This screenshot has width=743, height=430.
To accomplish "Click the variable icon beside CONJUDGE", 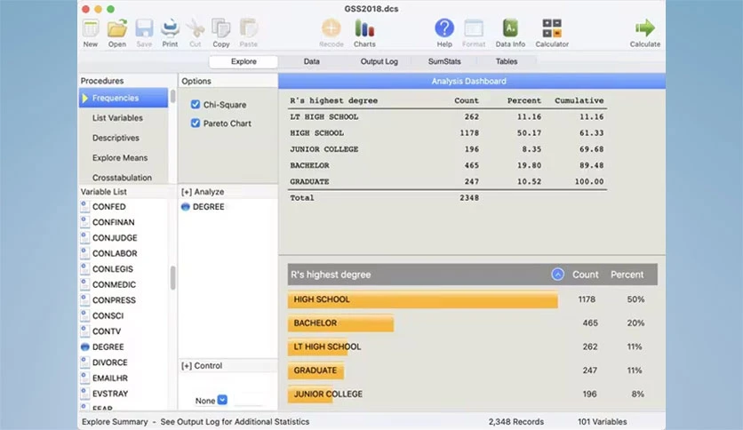I will (84, 238).
